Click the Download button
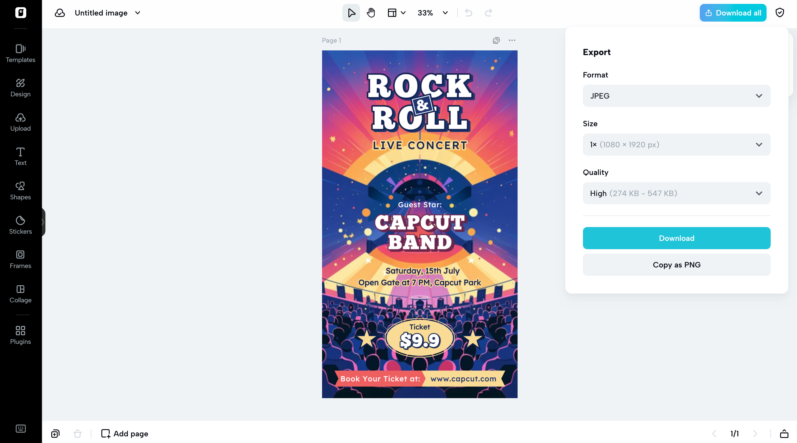The width and height of the screenshot is (797, 443). click(x=677, y=238)
